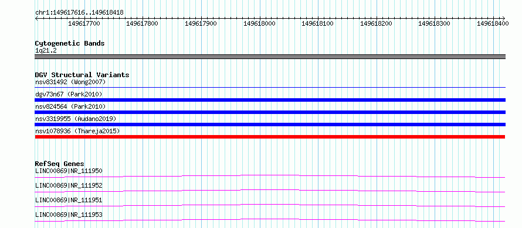Viewport: 522px width, 228px height.
Task: Open variant dgv73n67 (Park2010) label
Action: (69, 94)
